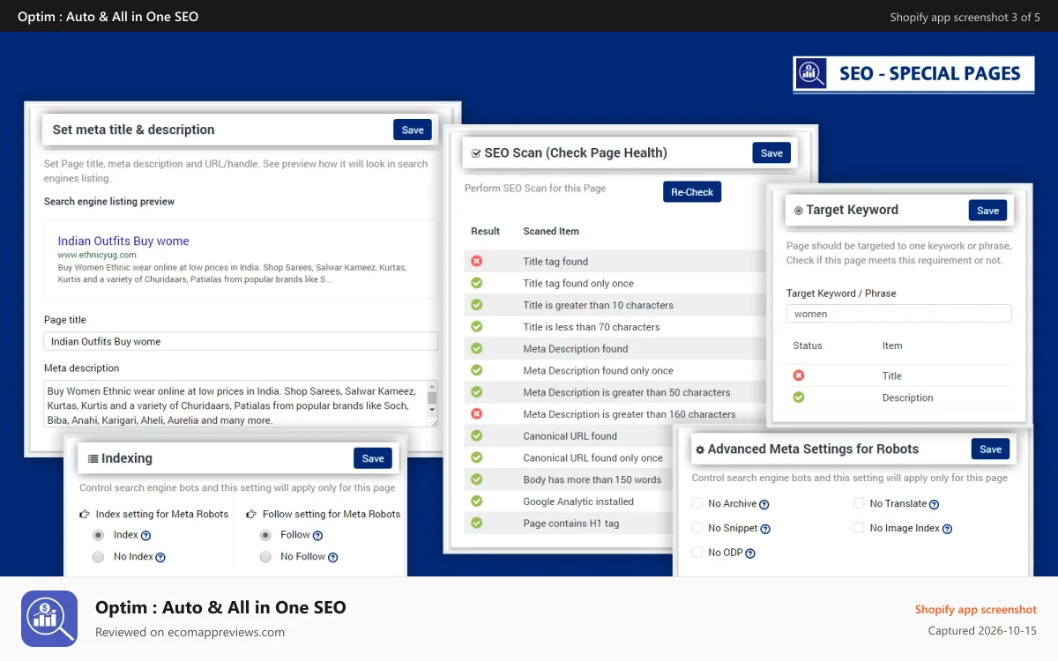
Task: Open help icon next to No Translate
Action: click(934, 504)
